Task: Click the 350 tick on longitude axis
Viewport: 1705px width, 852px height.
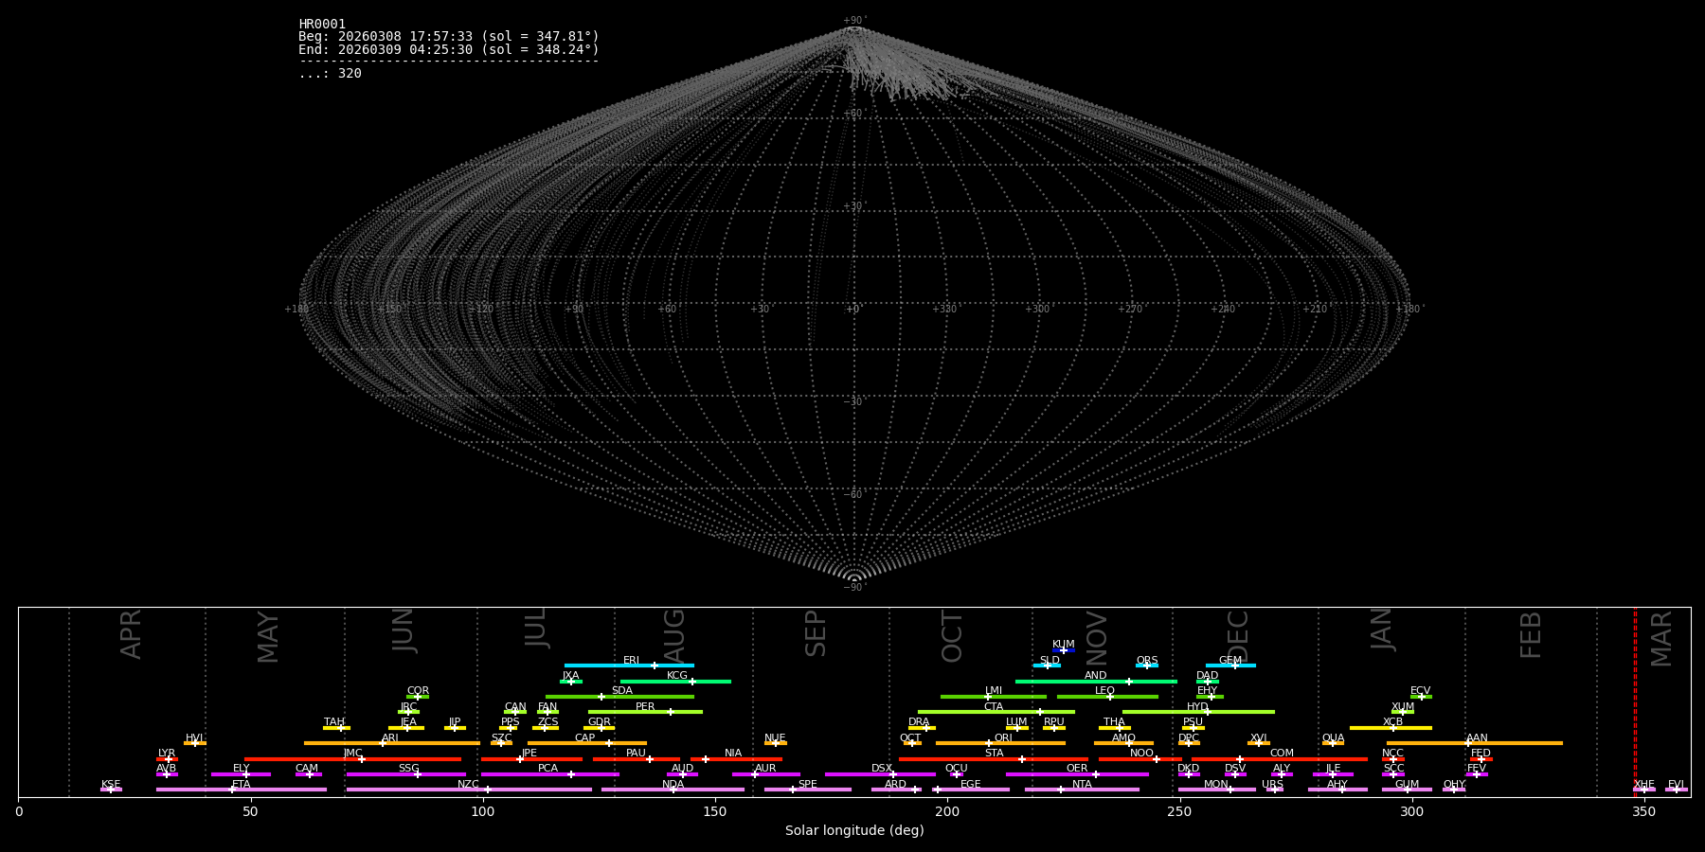Action: [x=1644, y=811]
